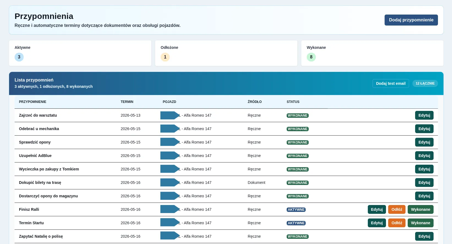
Task: Edit the Finisz Ralli reminder
Action: tap(377, 209)
